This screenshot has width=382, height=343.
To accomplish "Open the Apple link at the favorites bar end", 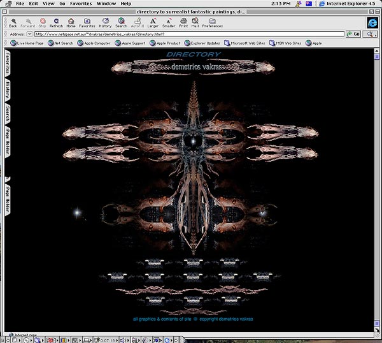I will click(314, 43).
